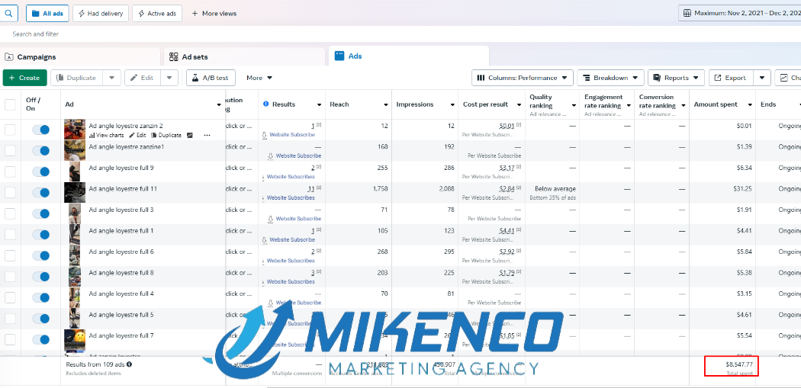Click the Results info icon

265,104
